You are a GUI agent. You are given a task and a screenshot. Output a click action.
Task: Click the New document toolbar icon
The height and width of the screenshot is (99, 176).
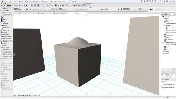click(x=2, y=5)
